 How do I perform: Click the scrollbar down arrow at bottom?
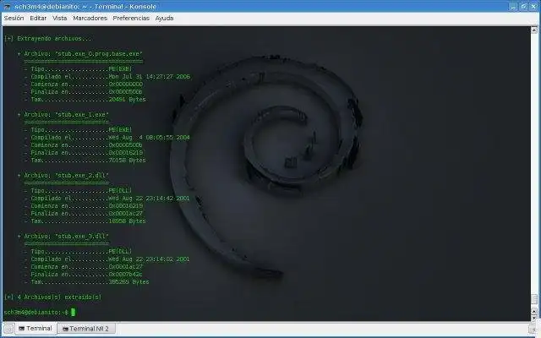[x=534, y=318]
